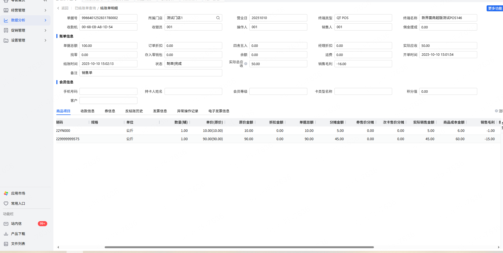
Task: Switch to the 商品项目 tab
Action: 63,111
